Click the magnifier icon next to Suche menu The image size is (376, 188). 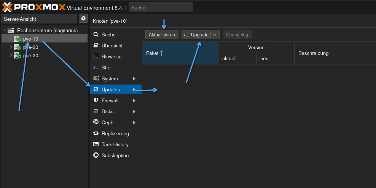click(96, 34)
